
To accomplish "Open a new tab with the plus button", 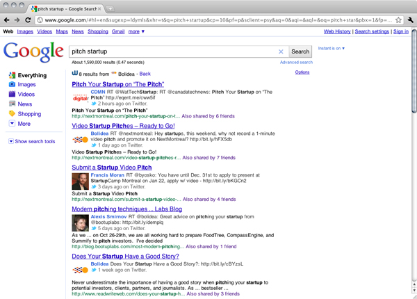I will [110, 9].
